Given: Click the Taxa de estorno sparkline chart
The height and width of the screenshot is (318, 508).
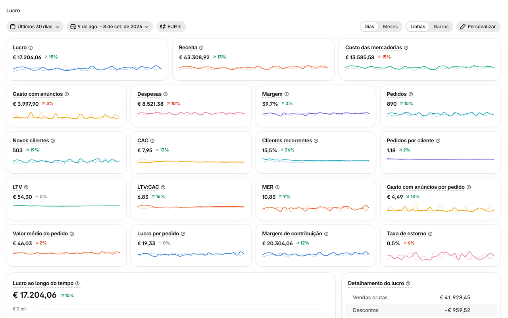Looking at the screenshot, I should 441,255.
